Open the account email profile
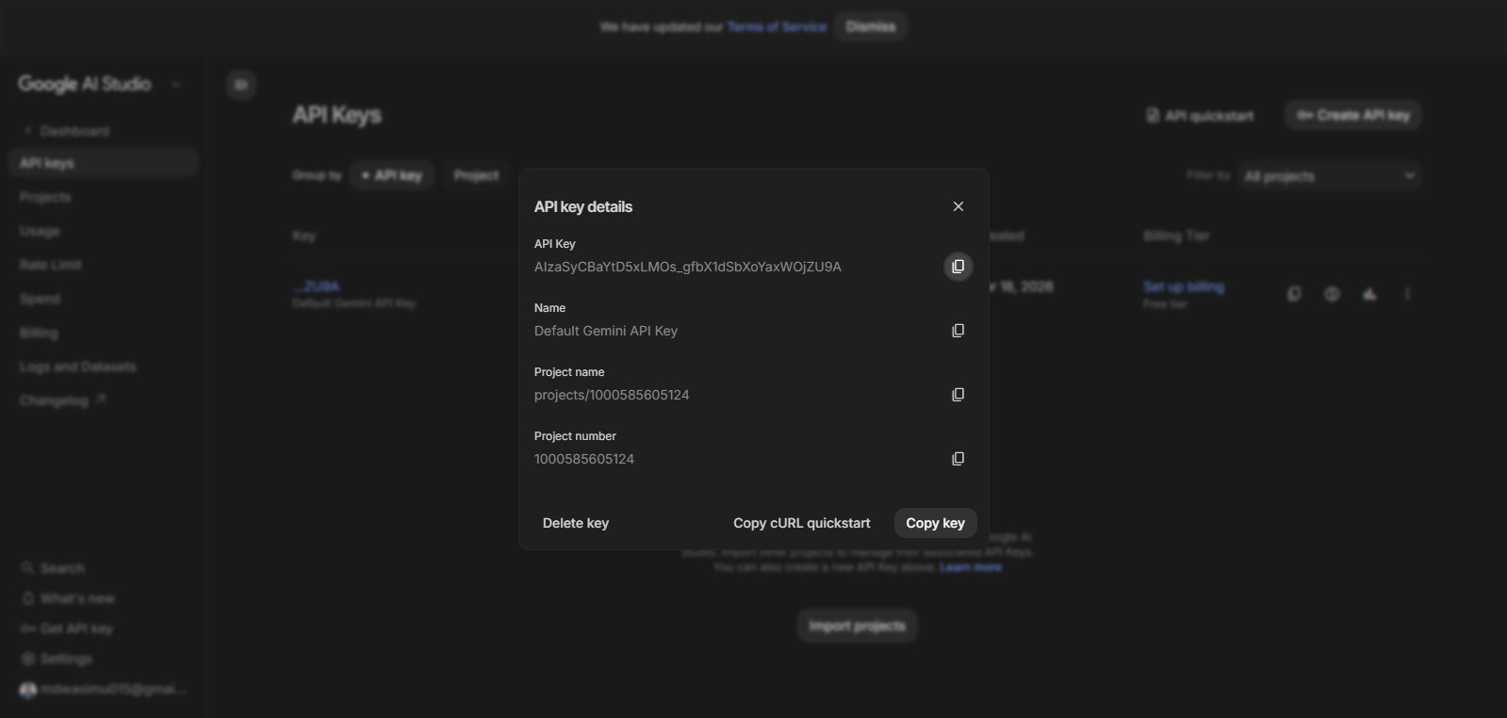This screenshot has height=718, width=1507. pos(103,690)
